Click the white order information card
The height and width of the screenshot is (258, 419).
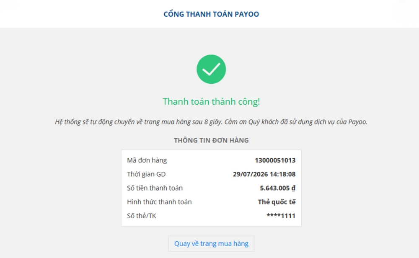coord(211,188)
